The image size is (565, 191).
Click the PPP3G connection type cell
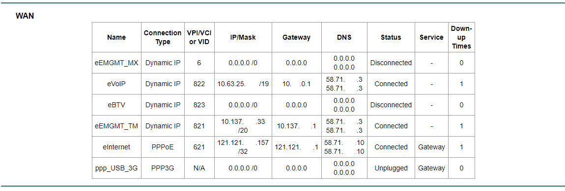163,168
